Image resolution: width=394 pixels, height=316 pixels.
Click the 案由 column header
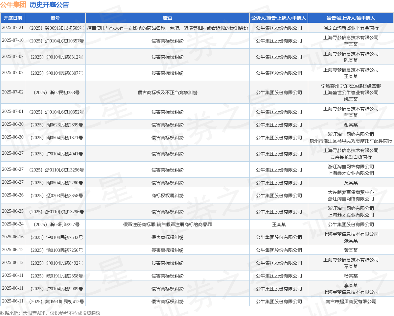pos(168,18)
